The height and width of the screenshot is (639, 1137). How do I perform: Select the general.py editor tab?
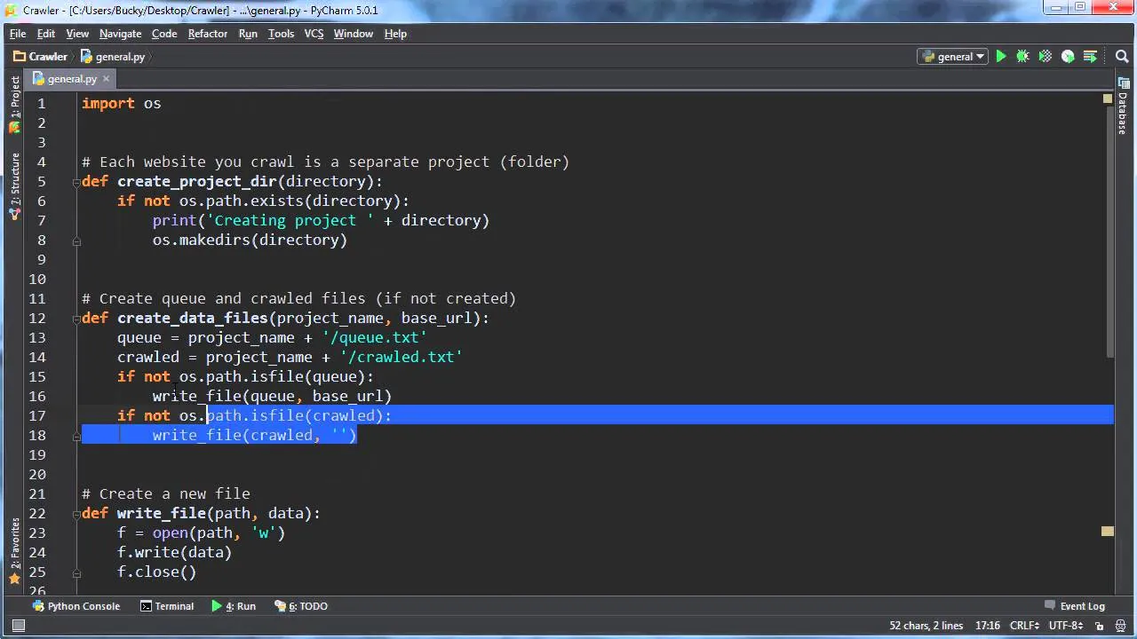pyautogui.click(x=71, y=79)
